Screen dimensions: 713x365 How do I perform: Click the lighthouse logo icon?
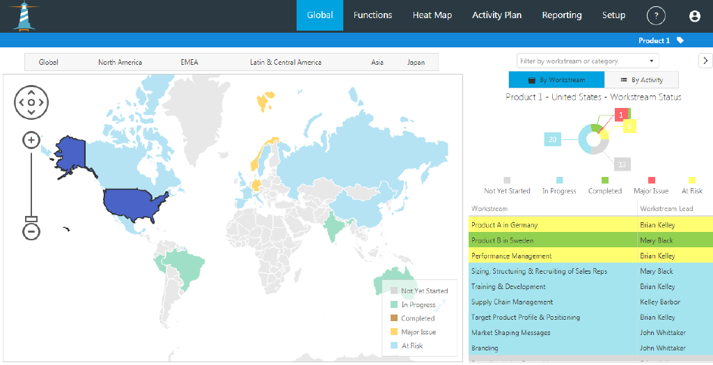pos(25,16)
